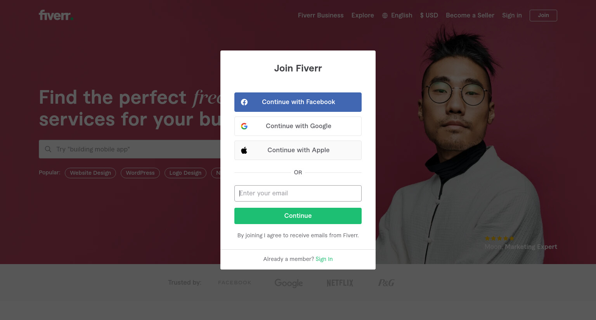Click the Netflix trusted-by logo

(x=340, y=283)
